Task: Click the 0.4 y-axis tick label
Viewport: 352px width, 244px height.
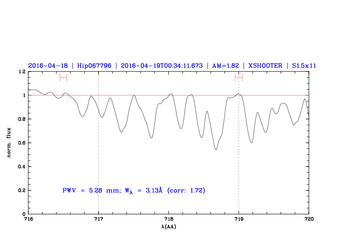Action: tap(21, 167)
